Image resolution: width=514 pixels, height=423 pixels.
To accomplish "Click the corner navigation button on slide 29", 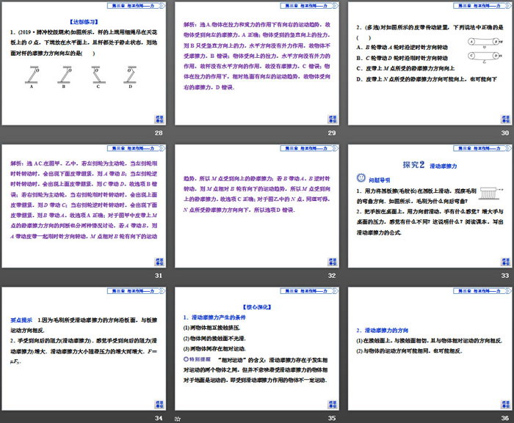I will pyautogui.click(x=330, y=119).
